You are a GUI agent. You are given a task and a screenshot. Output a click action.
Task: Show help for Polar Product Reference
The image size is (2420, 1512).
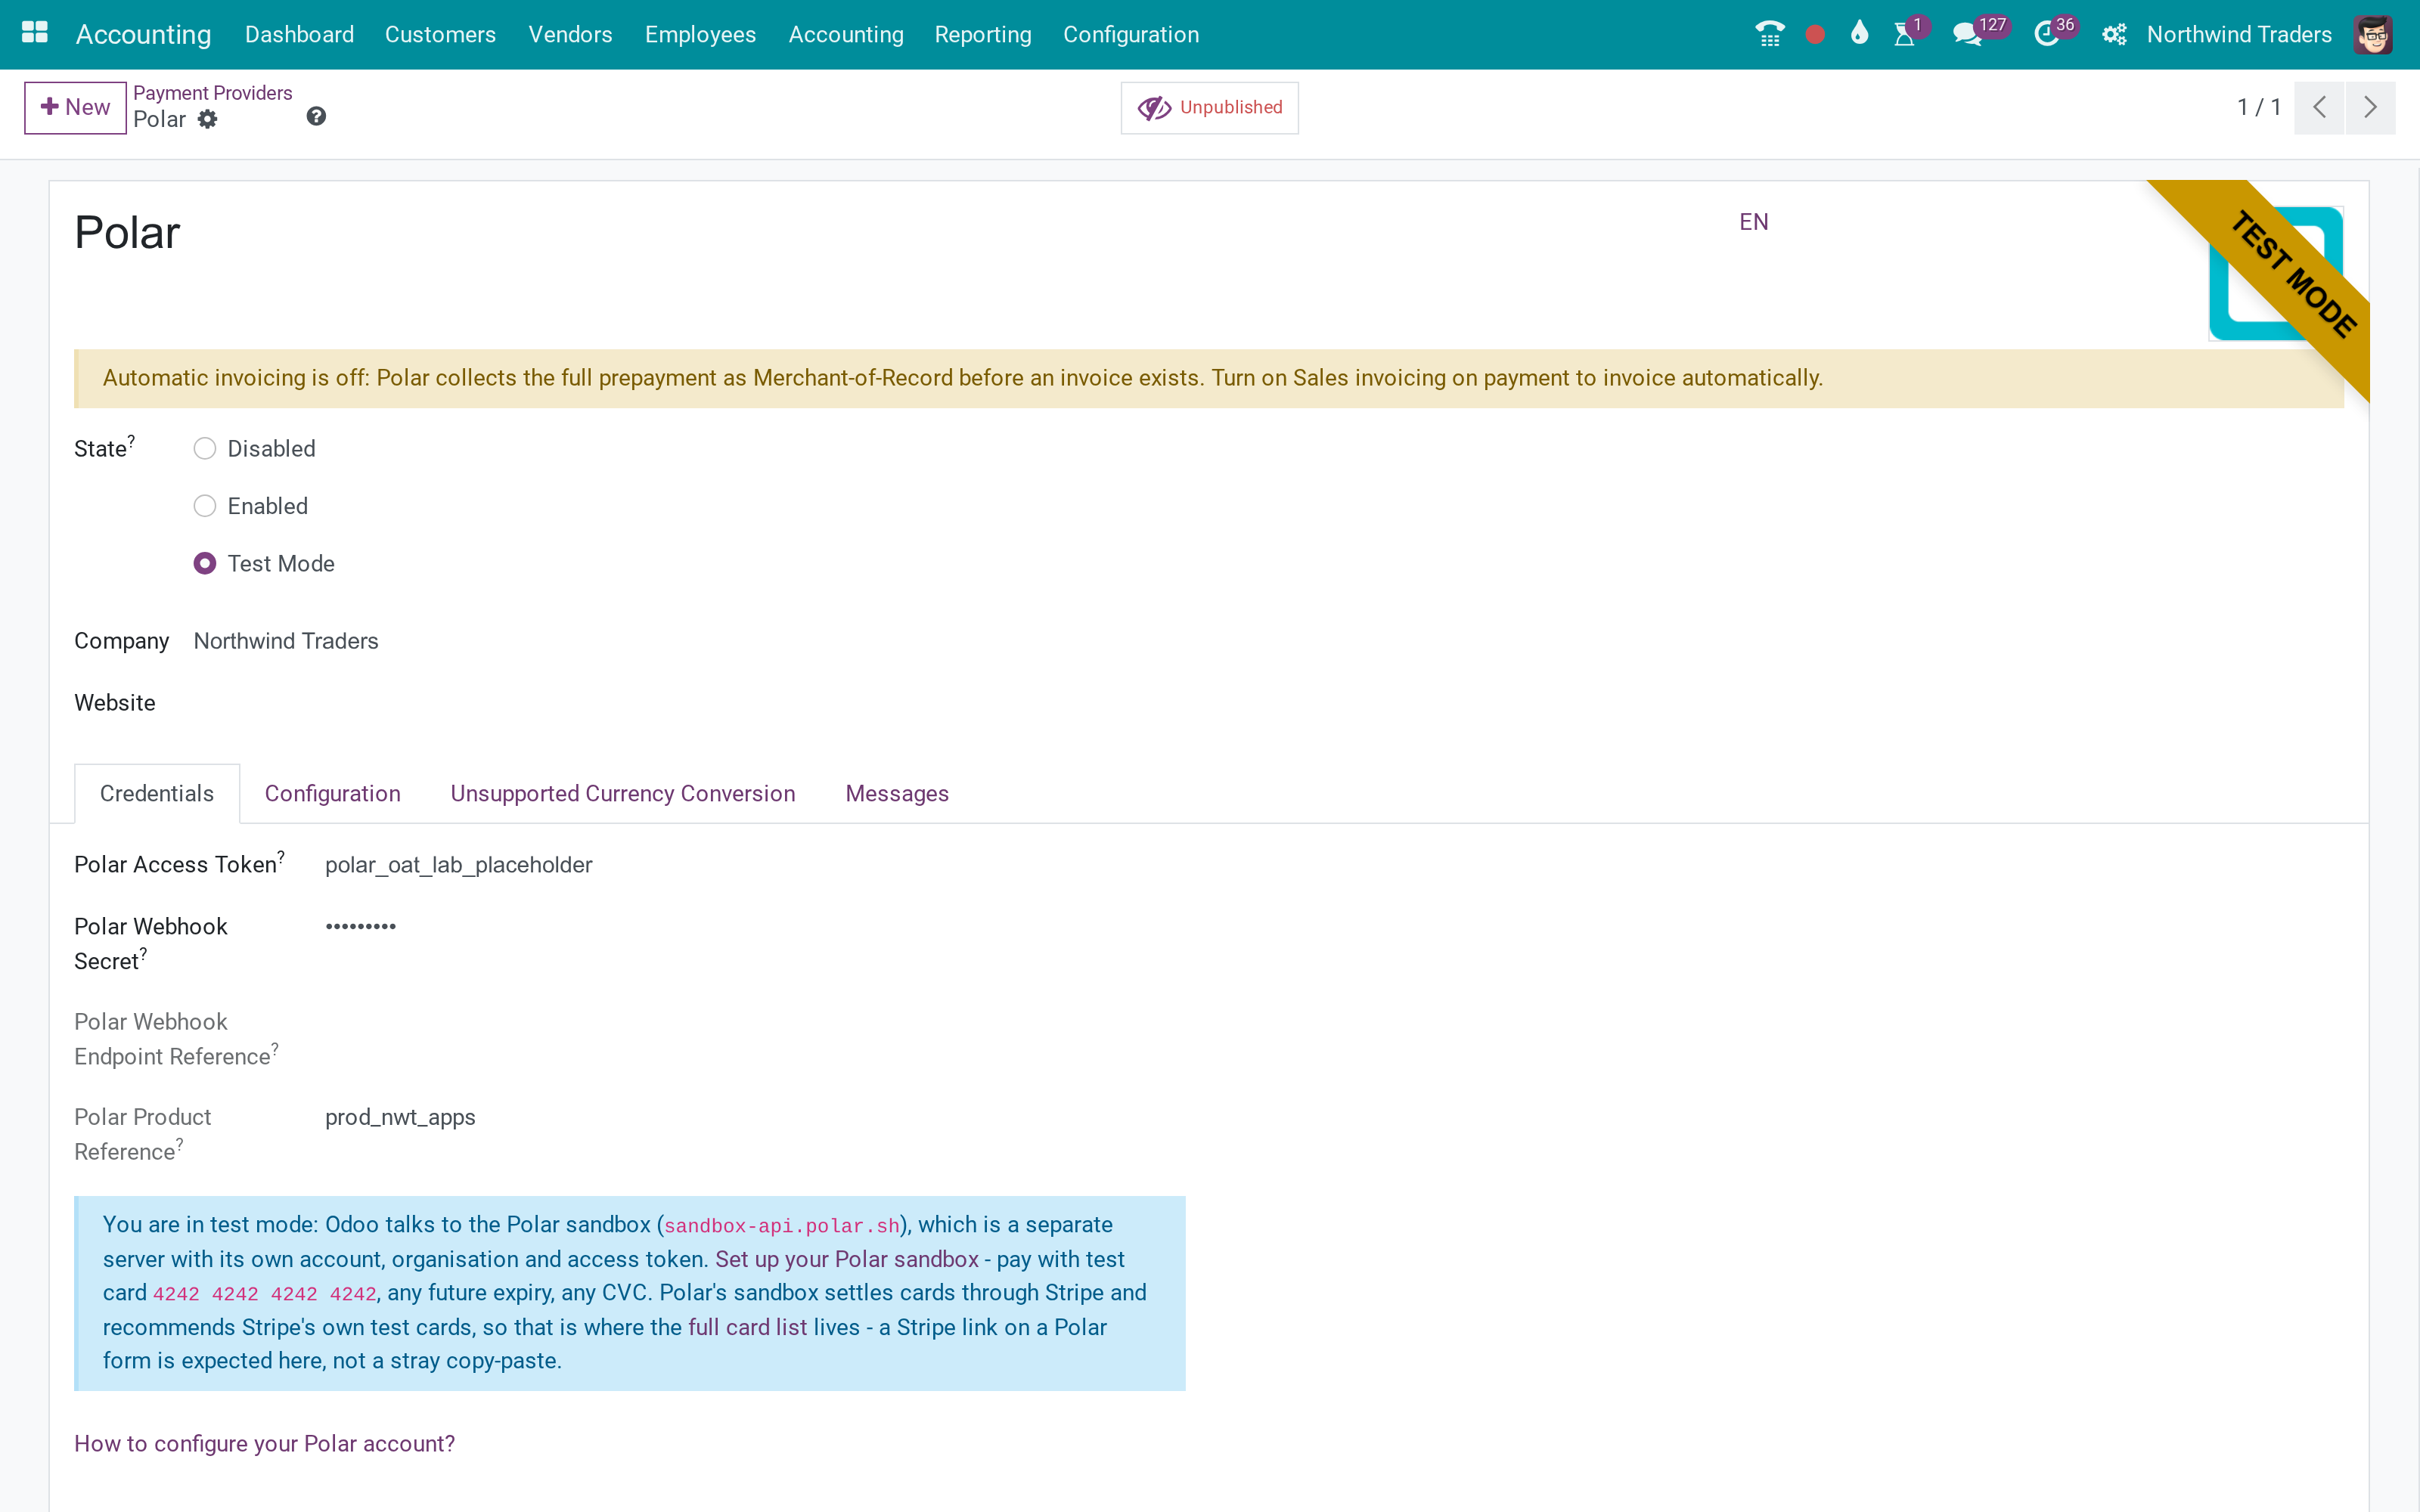tap(180, 1143)
